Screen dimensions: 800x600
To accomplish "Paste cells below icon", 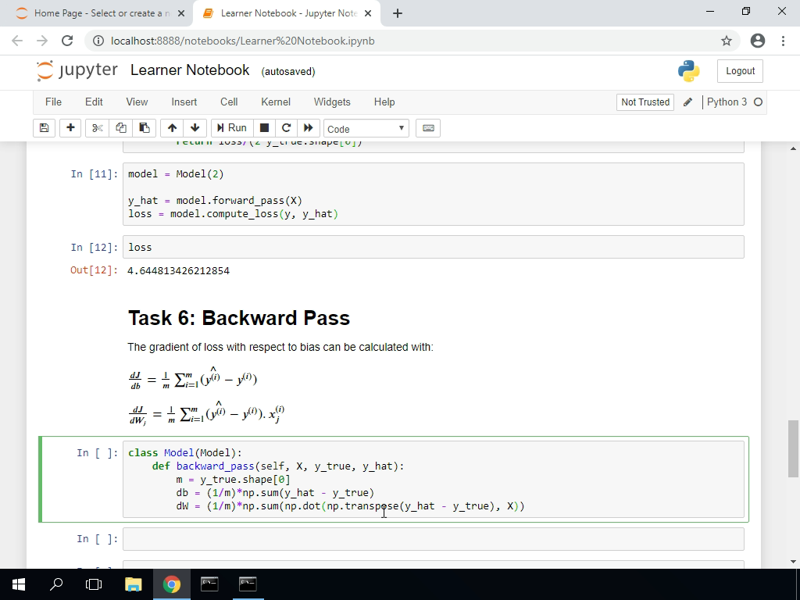I will point(145,128).
